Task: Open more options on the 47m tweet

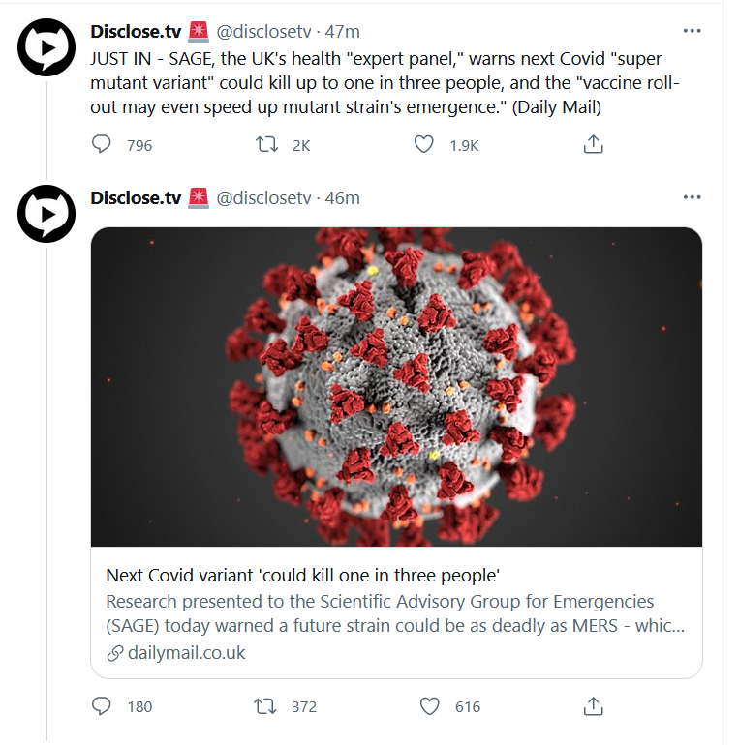Action: coord(692,31)
